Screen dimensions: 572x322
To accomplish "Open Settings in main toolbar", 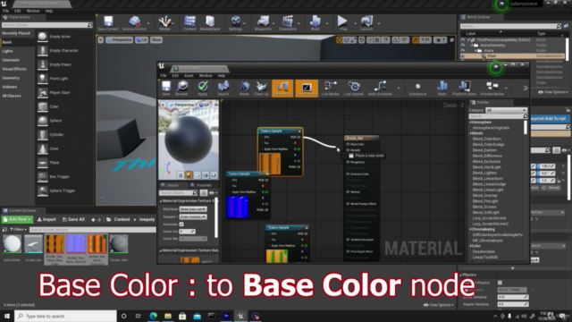I will click(x=235, y=23).
